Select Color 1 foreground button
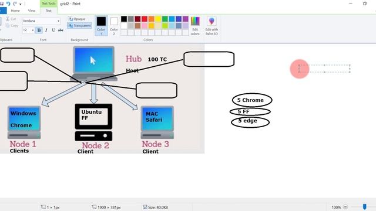This screenshot has height=211, width=376. pyautogui.click(x=101, y=26)
